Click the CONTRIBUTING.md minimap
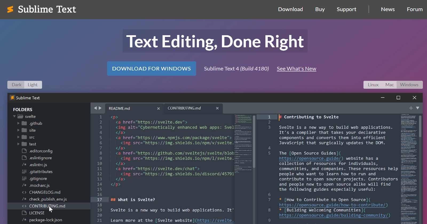The height and width of the screenshot is (224, 427). coord(409,169)
